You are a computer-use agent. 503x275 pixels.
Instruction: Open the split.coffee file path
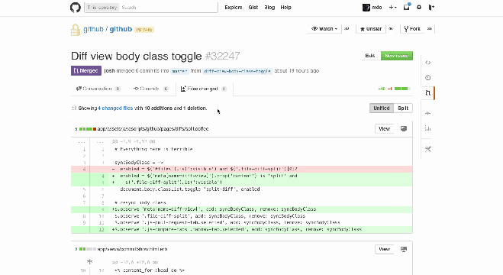click(x=153, y=129)
